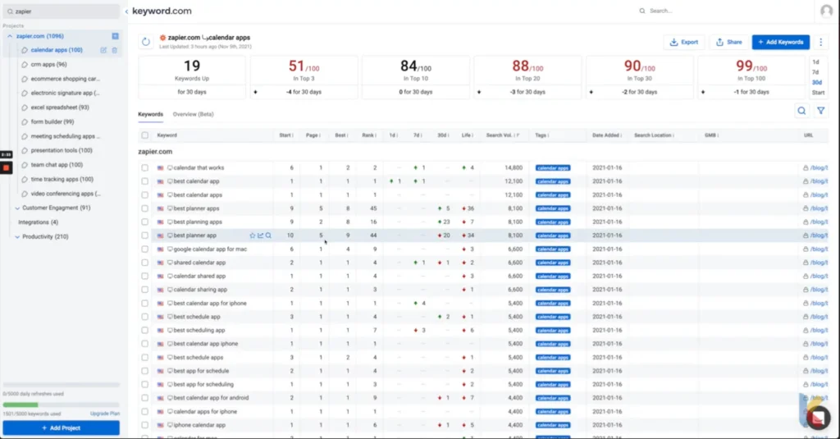
Task: Click the trash icon on calendar apps project
Action: (x=114, y=50)
